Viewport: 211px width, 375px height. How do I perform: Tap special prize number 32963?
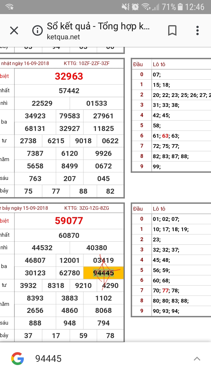point(69,76)
